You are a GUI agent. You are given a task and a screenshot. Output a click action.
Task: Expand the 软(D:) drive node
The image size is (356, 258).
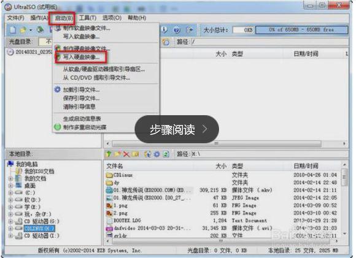click(x=10, y=200)
